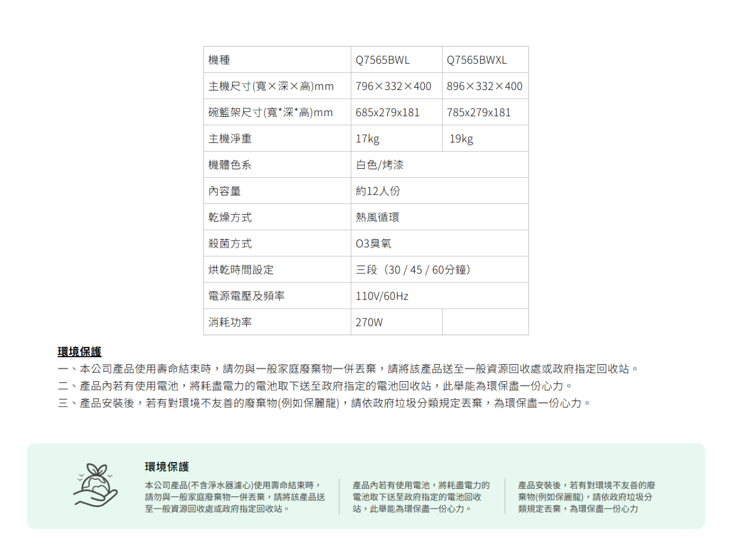Click the 內容量 row label

[x=224, y=191]
